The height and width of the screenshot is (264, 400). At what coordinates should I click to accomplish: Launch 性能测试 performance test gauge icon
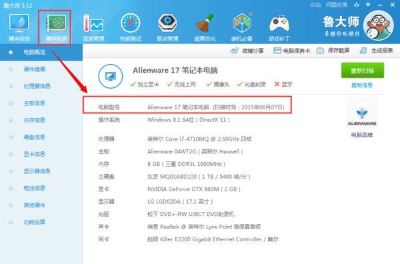tap(131, 27)
